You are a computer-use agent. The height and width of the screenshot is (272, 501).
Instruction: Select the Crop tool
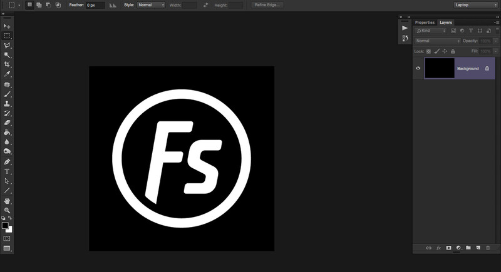7,64
